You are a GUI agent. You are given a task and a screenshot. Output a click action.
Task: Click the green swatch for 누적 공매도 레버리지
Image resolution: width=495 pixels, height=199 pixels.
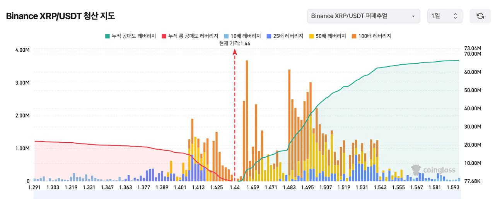coord(107,36)
